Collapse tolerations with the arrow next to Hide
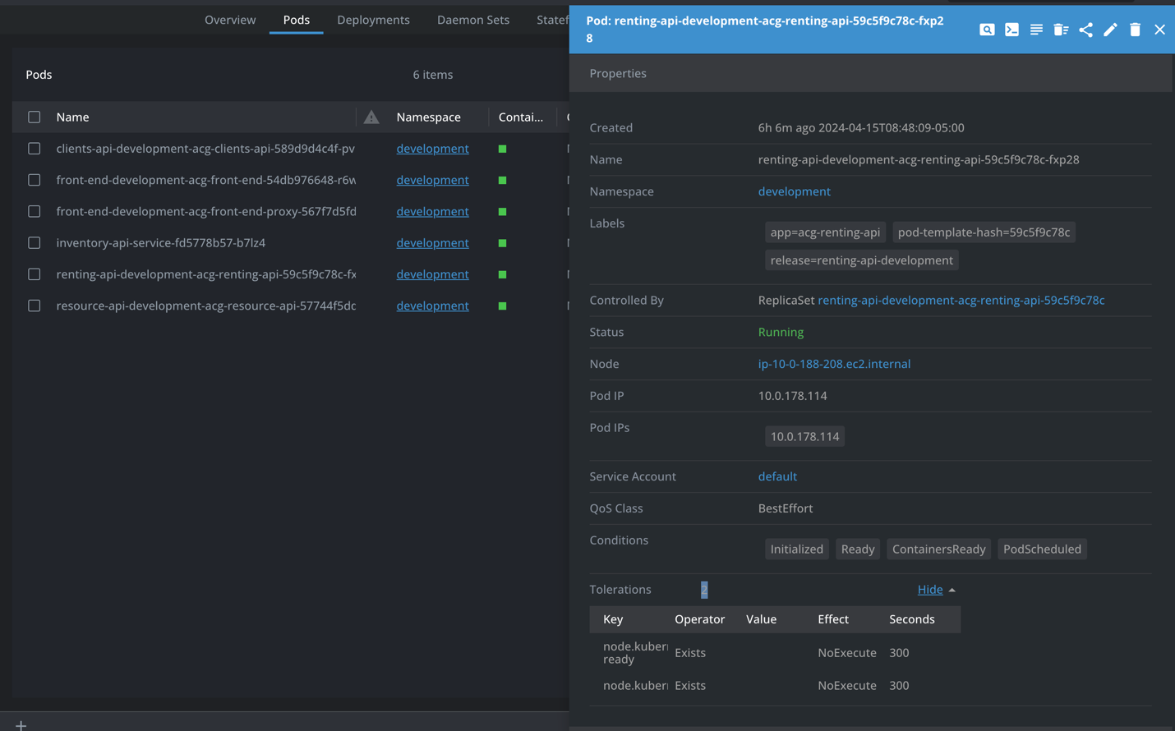 [x=952, y=590]
